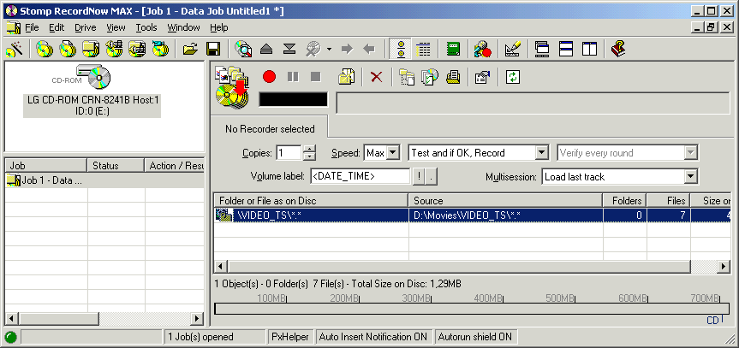
Task: Toggle the details list view button
Action: [423, 49]
